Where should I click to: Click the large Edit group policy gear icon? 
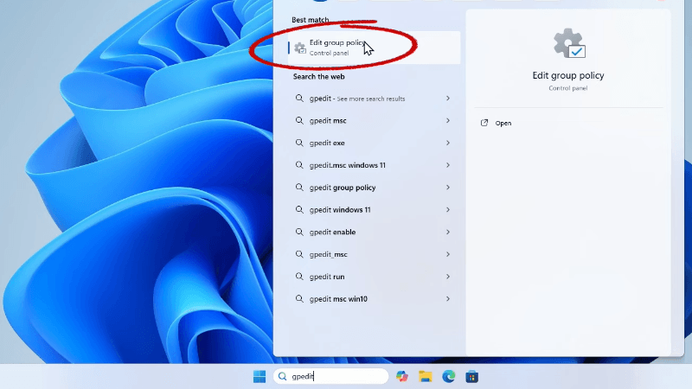click(567, 43)
